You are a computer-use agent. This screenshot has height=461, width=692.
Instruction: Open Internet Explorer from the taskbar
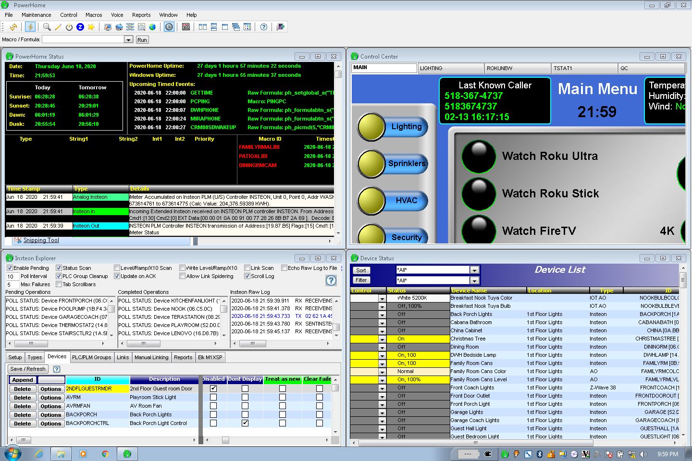tap(39, 454)
